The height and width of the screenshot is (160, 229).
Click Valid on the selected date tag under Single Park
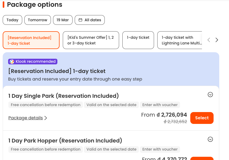pos(111,105)
